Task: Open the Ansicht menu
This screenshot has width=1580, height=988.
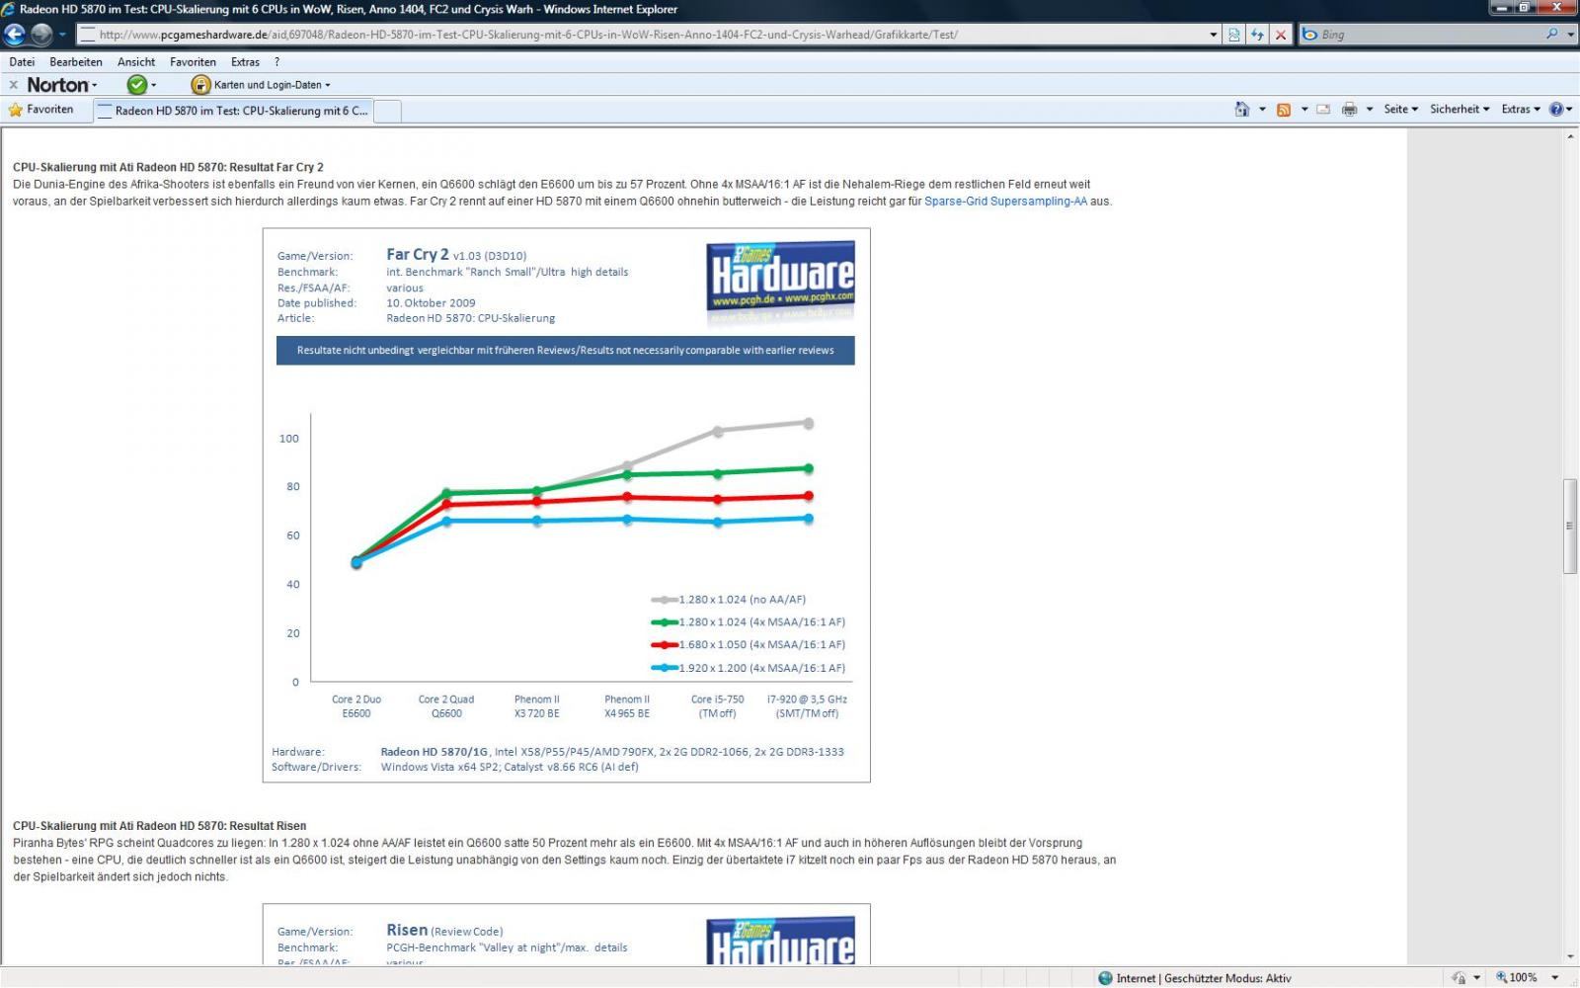Action: [136, 61]
